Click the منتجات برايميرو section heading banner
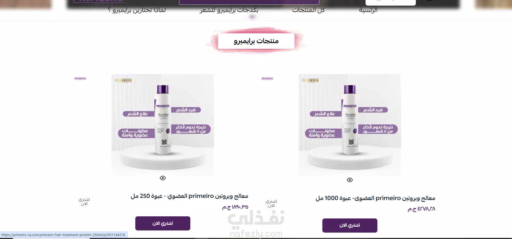512x239 pixels. (x=256, y=41)
